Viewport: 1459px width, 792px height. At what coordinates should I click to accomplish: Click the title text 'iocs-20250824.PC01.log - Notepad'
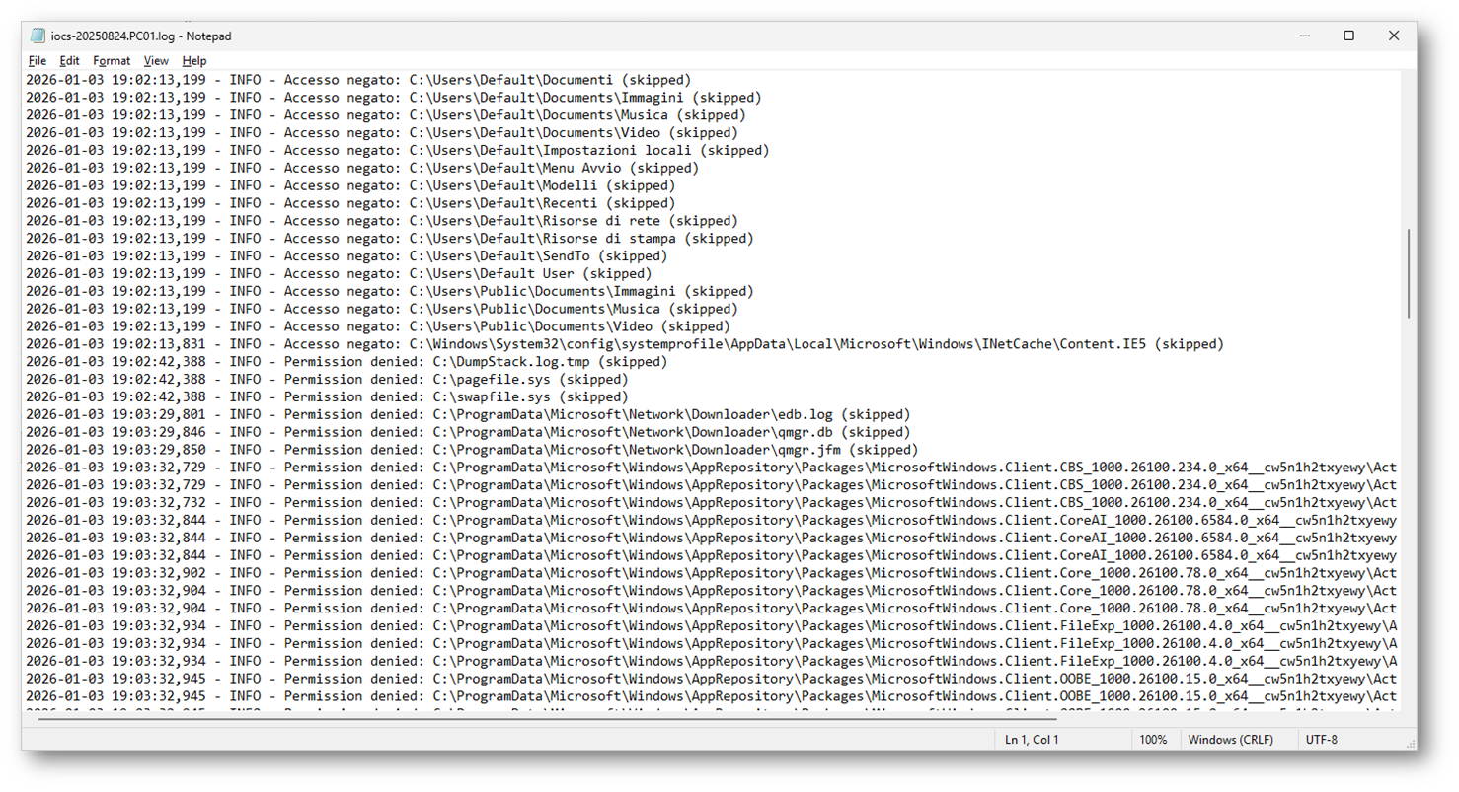click(141, 36)
